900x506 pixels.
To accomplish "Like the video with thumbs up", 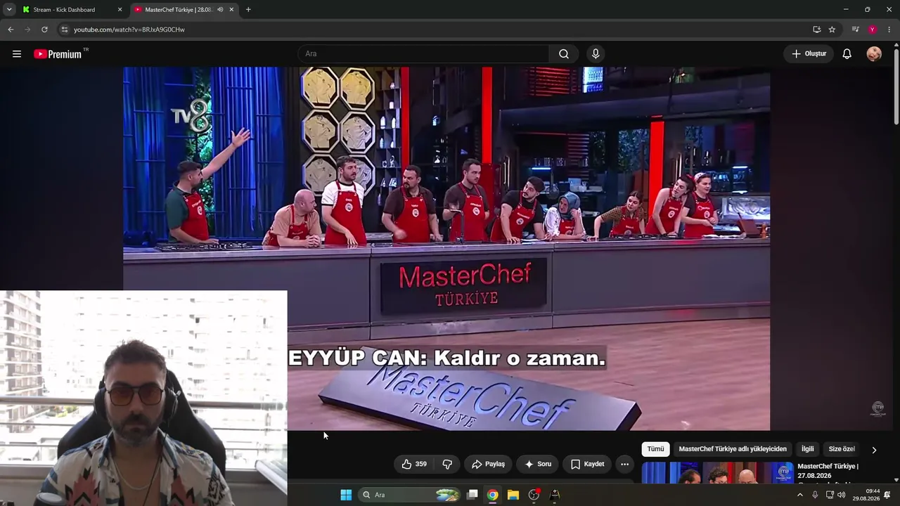I will coord(414,464).
